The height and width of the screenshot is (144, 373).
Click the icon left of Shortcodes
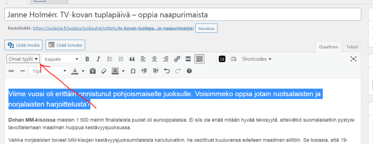coord(233,59)
